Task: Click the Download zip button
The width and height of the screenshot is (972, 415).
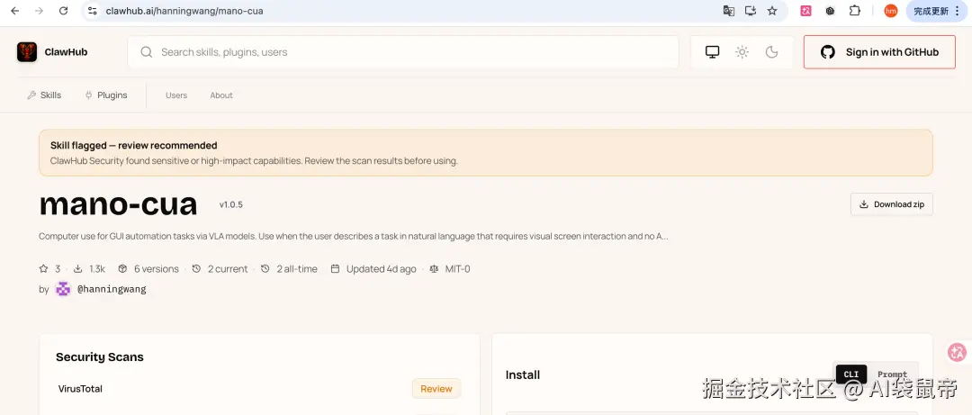Action: tap(891, 204)
